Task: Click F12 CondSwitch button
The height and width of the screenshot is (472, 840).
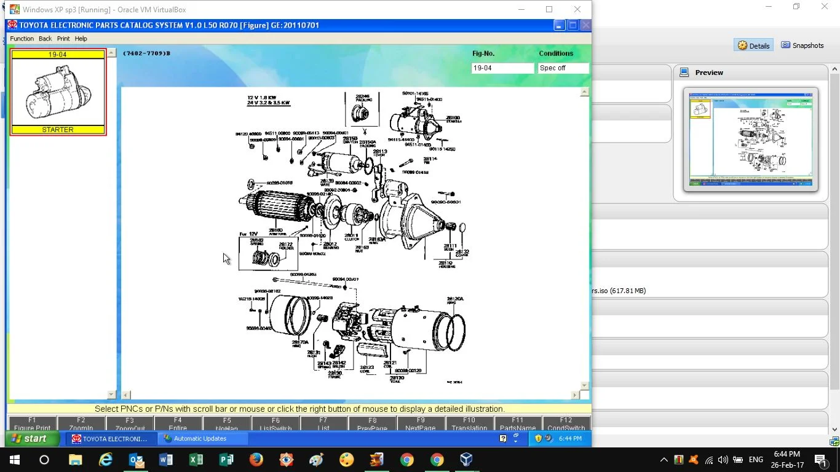Action: (x=566, y=424)
